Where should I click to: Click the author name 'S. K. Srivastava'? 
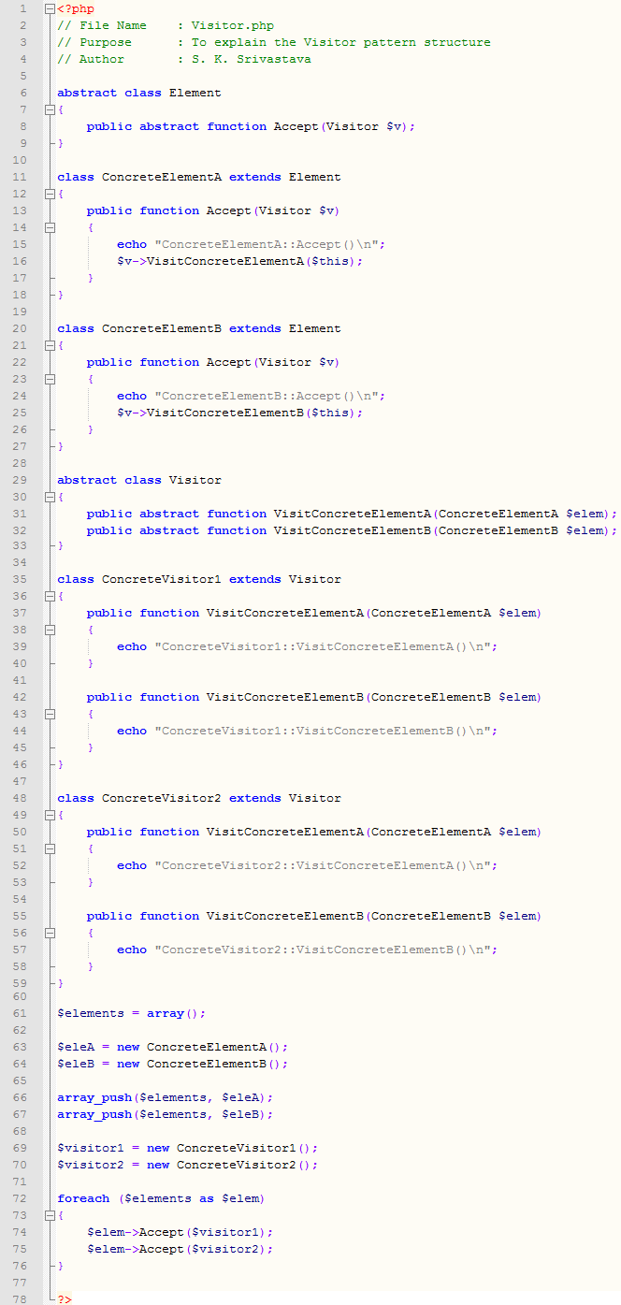(x=252, y=59)
